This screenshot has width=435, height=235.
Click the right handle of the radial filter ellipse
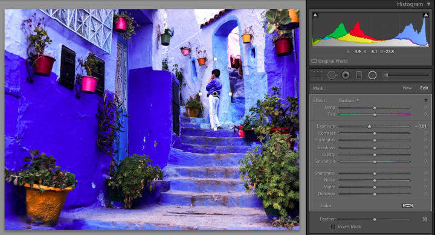pos(231,94)
